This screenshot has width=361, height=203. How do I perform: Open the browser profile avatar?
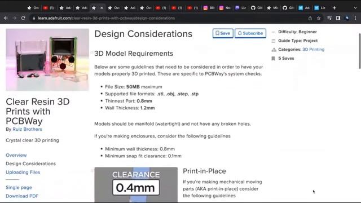tap(347, 18)
